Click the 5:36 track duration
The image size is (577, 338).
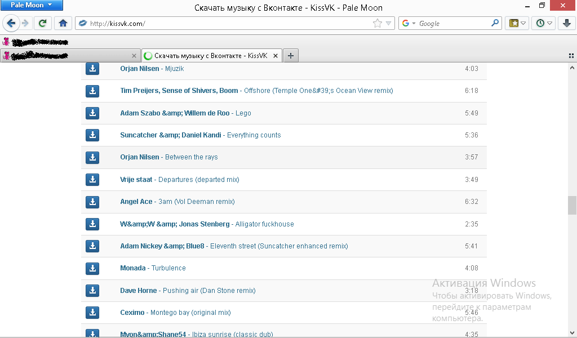coord(472,135)
